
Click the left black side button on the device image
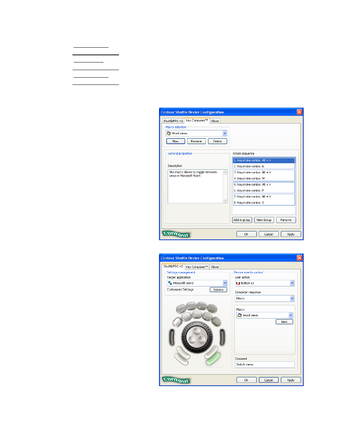pos(172,337)
